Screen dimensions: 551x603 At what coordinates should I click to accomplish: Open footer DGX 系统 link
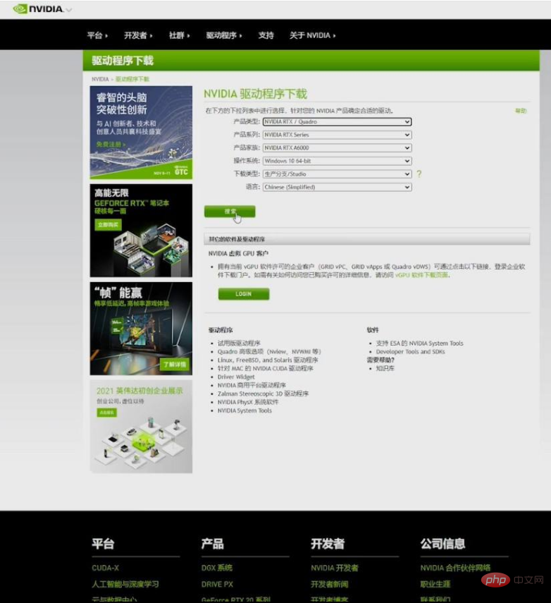pos(217,568)
